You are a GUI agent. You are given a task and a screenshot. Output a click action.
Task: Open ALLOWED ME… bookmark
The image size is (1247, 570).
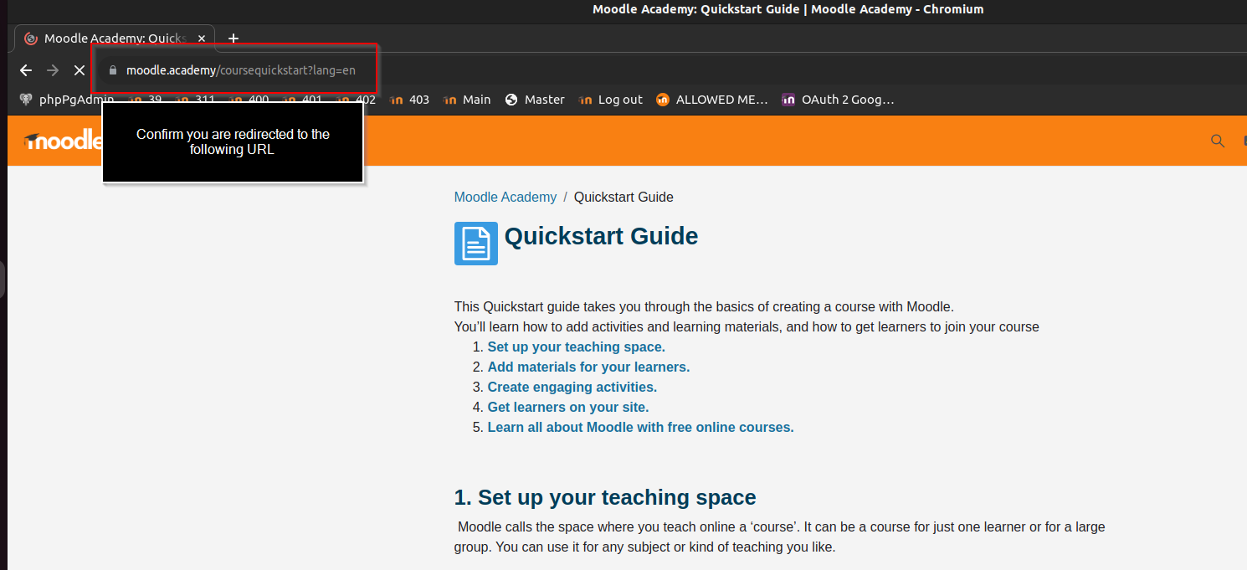coord(712,100)
